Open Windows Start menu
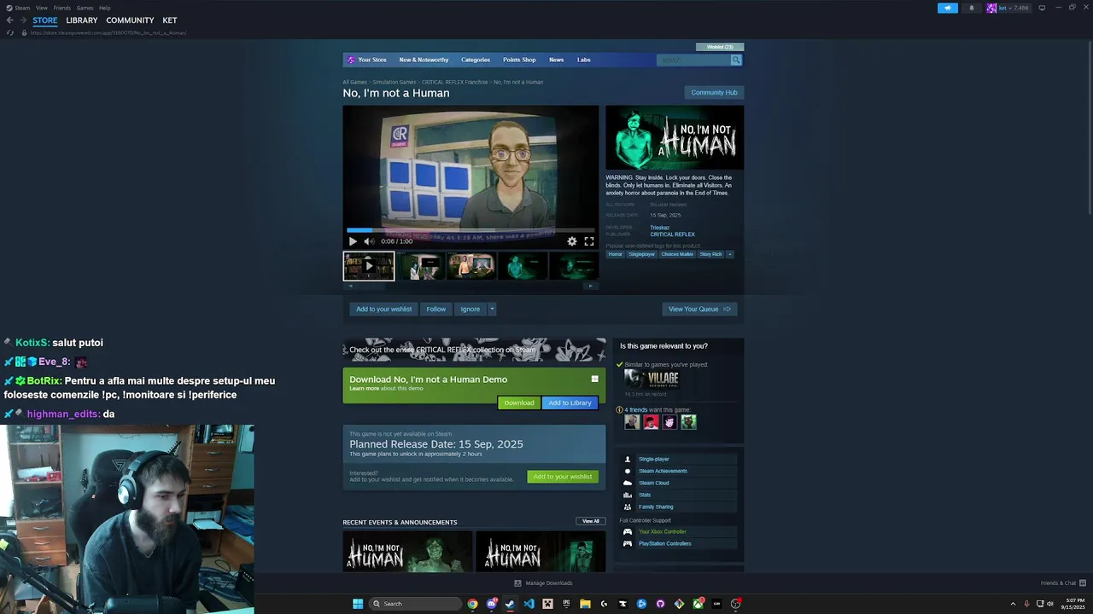Viewport: 1093px width, 614px height. (x=358, y=604)
